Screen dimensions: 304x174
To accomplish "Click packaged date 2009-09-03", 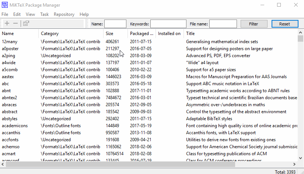I will coord(141,112).
